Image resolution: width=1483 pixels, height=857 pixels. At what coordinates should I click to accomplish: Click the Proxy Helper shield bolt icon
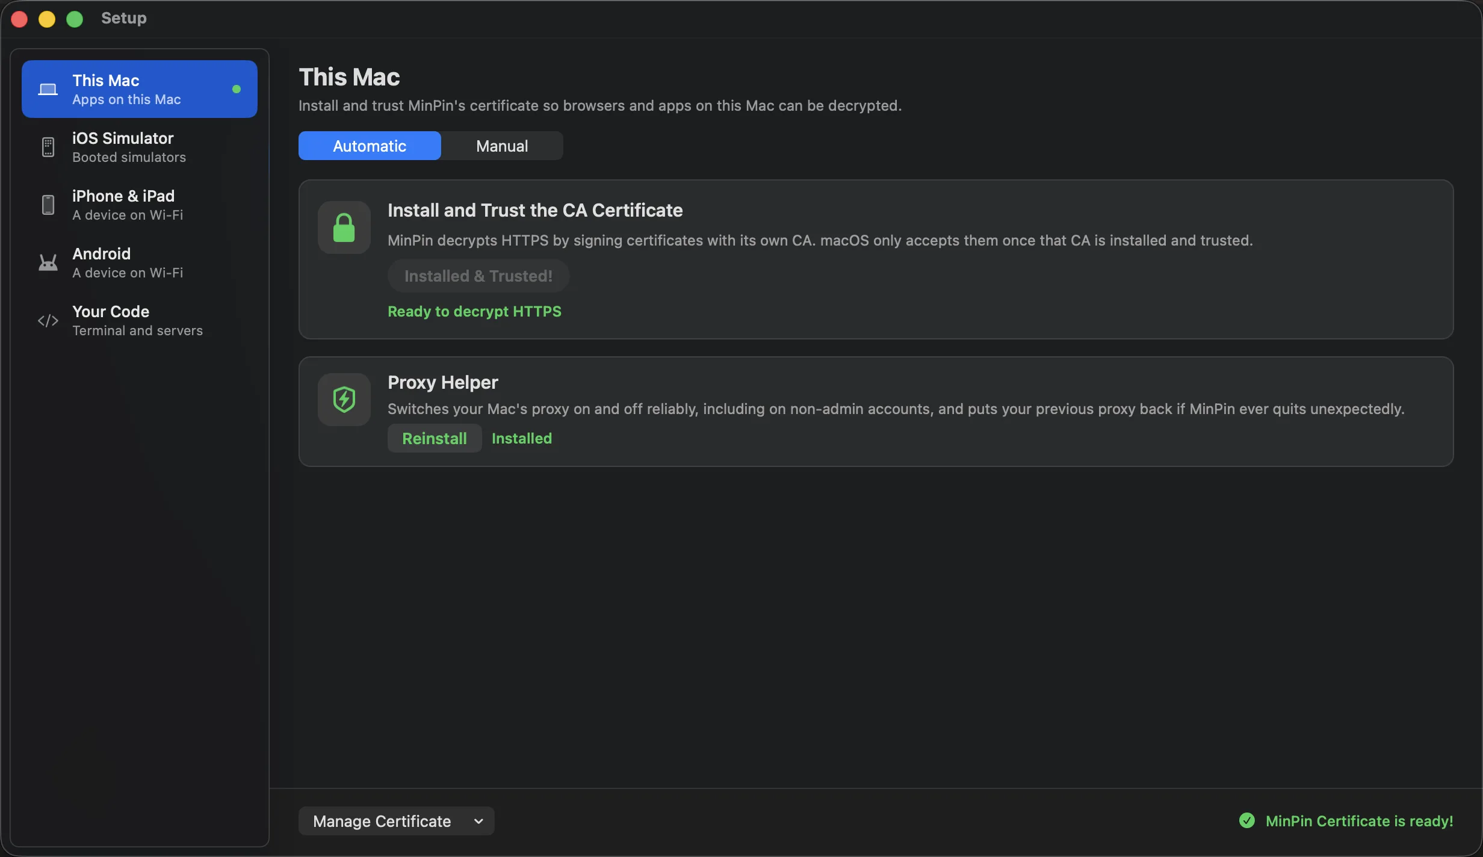[x=344, y=400]
